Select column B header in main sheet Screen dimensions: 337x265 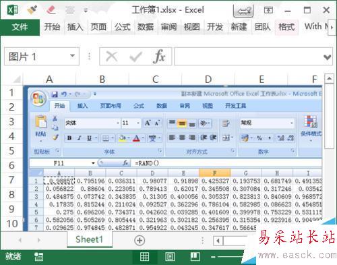102,79
